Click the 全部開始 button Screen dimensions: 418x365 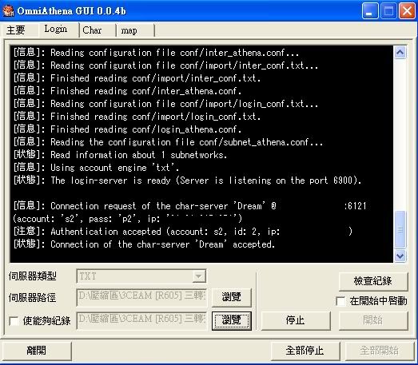tap(380, 351)
